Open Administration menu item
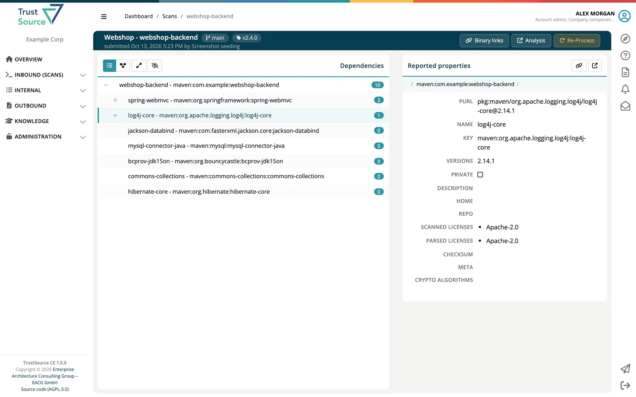 click(34, 137)
